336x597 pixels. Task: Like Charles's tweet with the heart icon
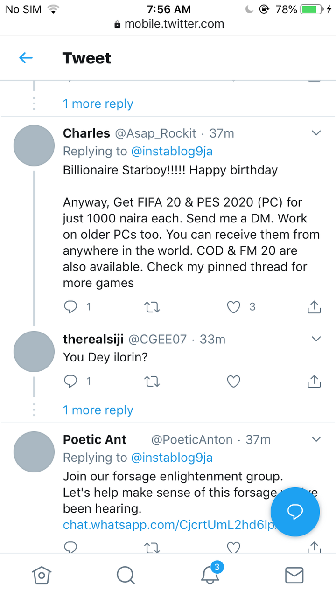[x=233, y=306]
